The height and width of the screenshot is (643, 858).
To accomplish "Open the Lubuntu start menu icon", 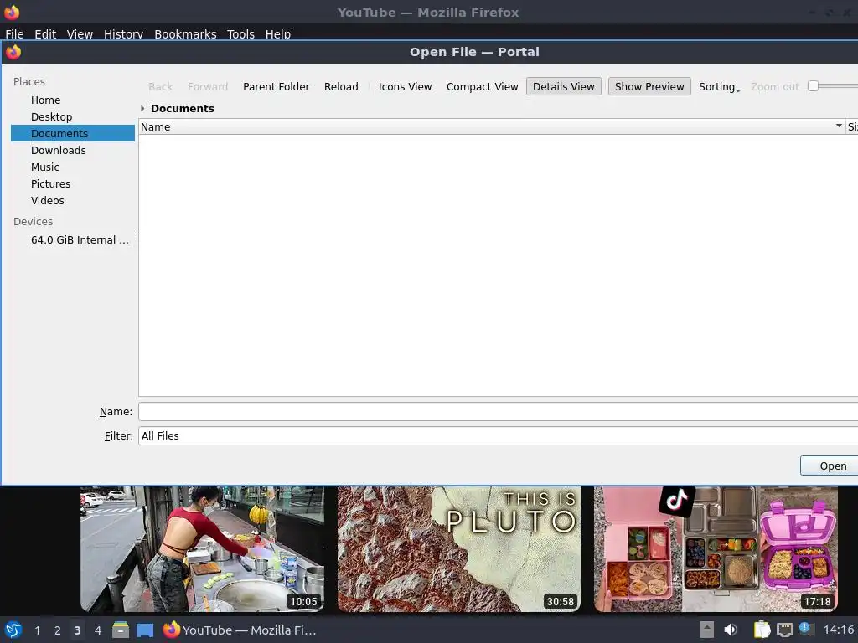I will [13, 630].
